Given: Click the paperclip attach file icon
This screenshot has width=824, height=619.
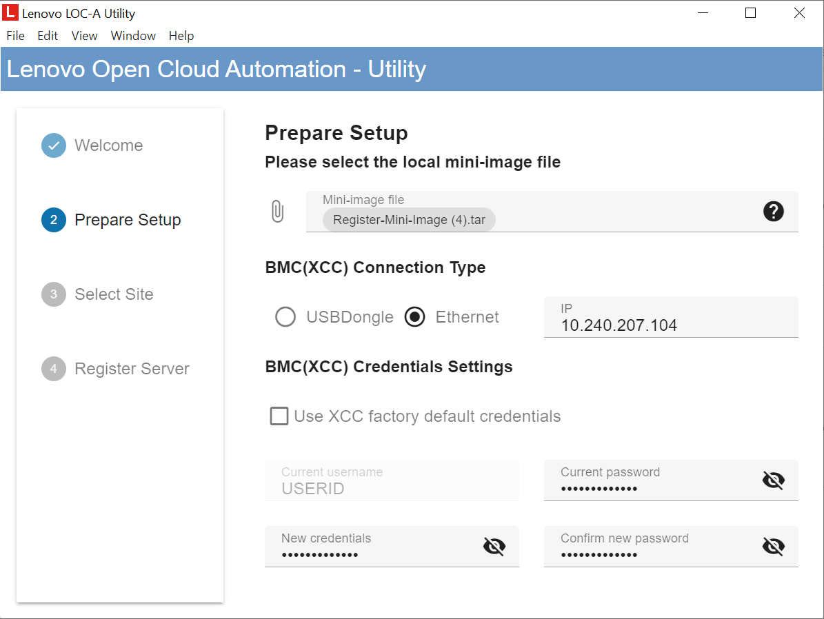Looking at the screenshot, I should pyautogui.click(x=277, y=211).
